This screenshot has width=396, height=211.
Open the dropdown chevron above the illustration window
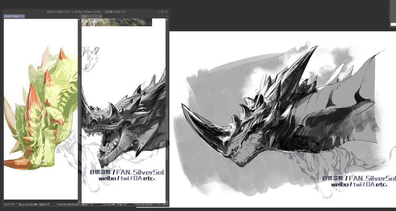pos(167,16)
